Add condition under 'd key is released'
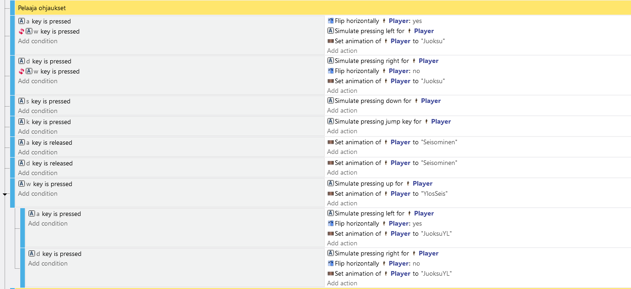Image resolution: width=631 pixels, height=289 pixels. click(38, 173)
